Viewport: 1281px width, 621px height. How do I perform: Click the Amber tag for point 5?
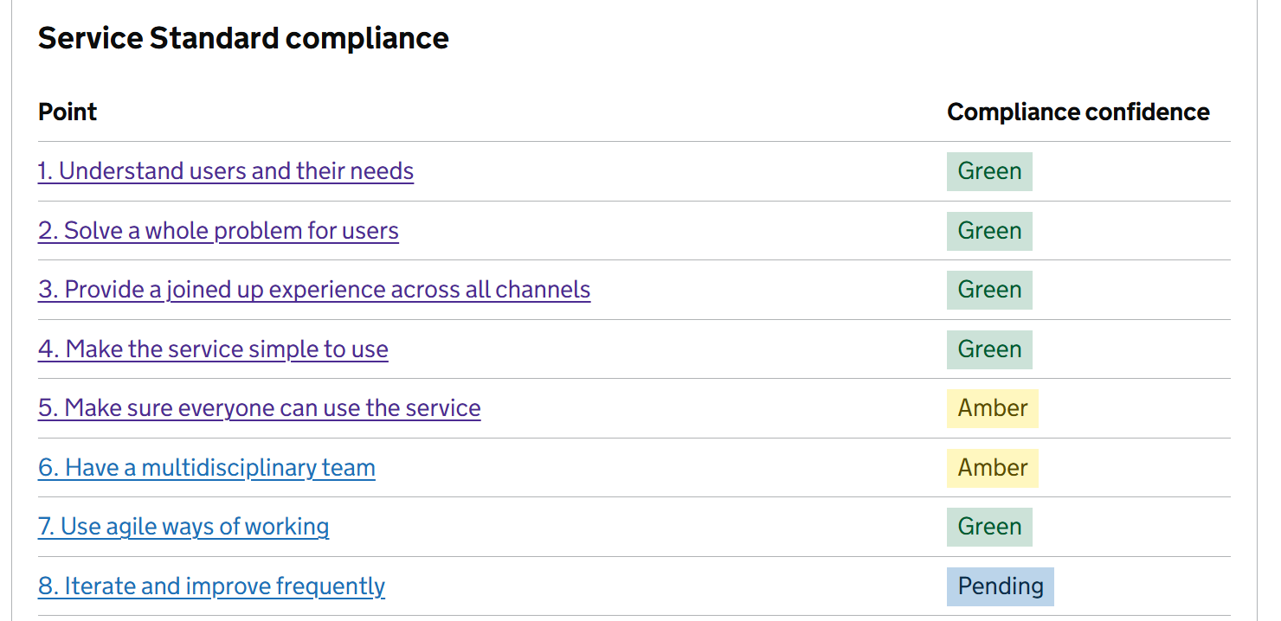point(992,408)
